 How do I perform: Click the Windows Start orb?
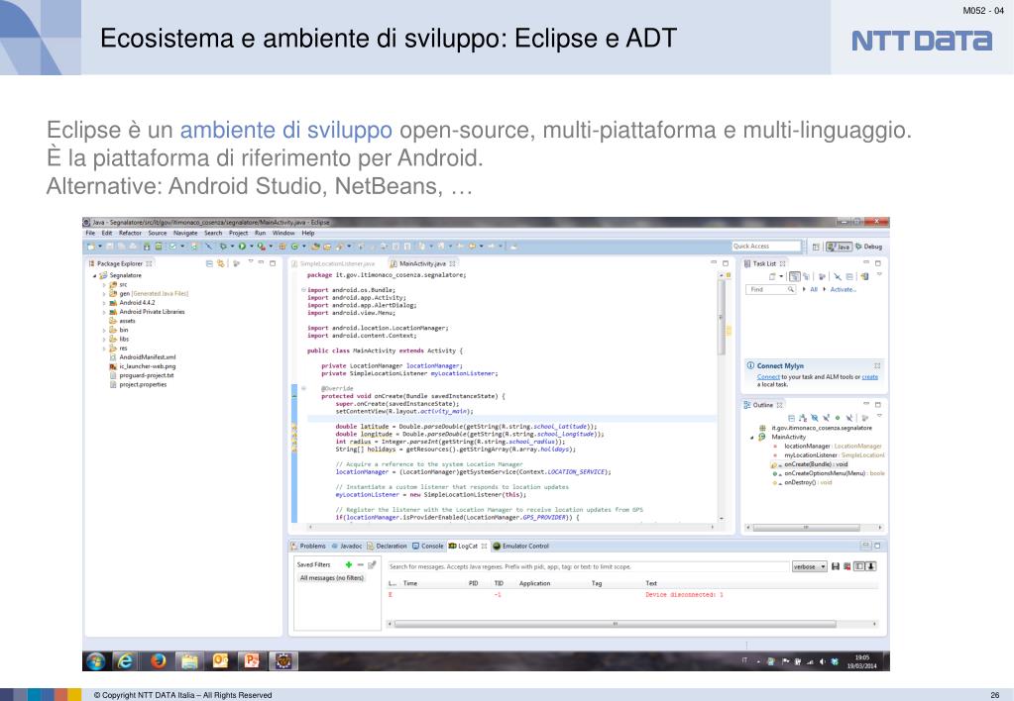96,661
